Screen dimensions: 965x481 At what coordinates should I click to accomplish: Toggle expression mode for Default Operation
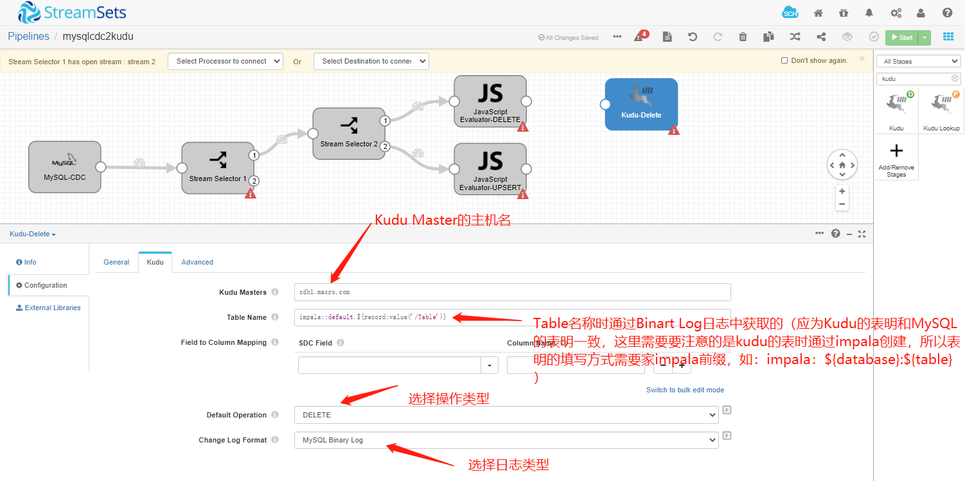727,410
